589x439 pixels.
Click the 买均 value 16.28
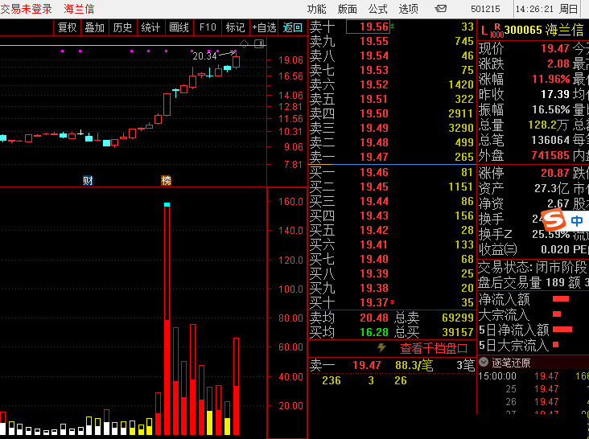(x=374, y=332)
